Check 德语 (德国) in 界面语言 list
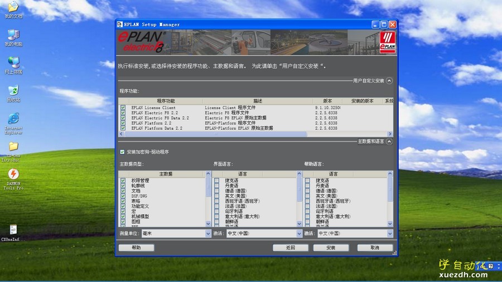Screen dimensions: 502x282 coord(217,191)
